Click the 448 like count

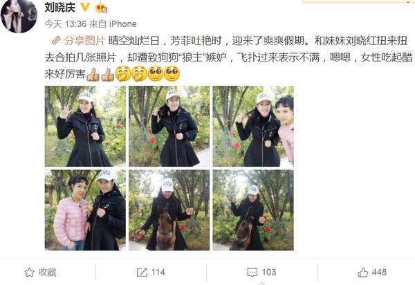coord(379,272)
